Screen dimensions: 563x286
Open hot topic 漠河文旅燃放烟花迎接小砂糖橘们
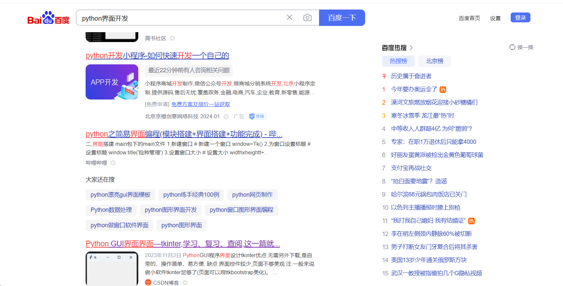[434, 102]
